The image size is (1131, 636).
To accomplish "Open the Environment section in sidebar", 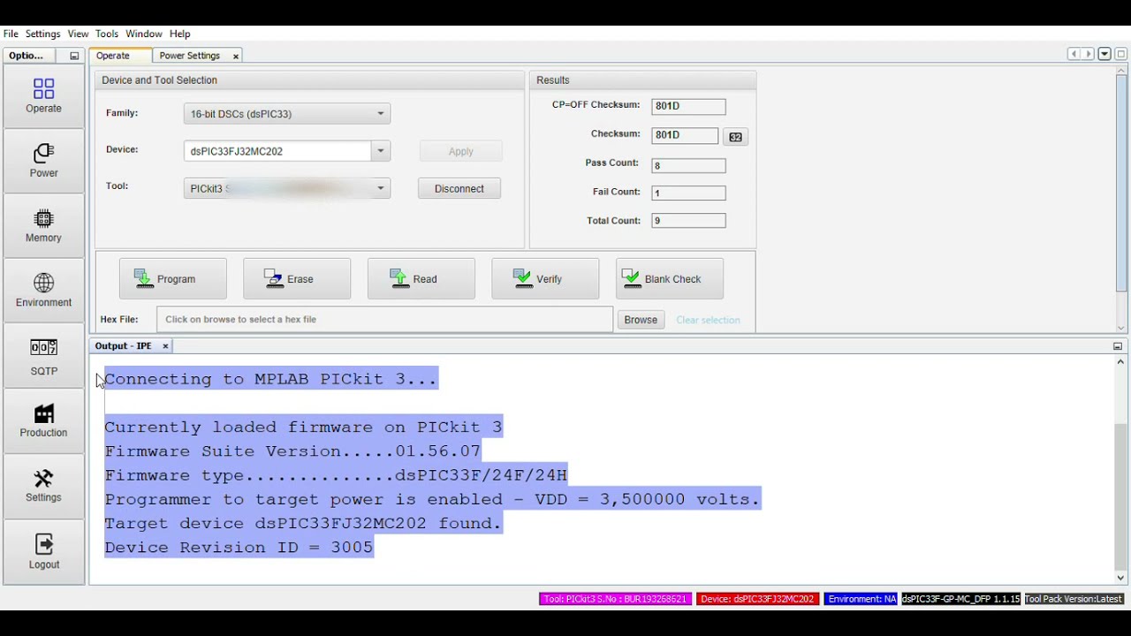I will [43, 290].
